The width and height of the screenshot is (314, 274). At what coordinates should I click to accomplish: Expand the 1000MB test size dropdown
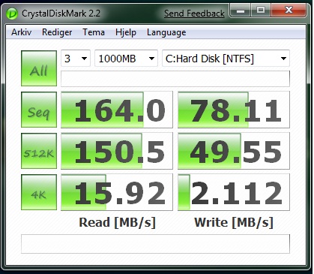[x=126, y=59]
